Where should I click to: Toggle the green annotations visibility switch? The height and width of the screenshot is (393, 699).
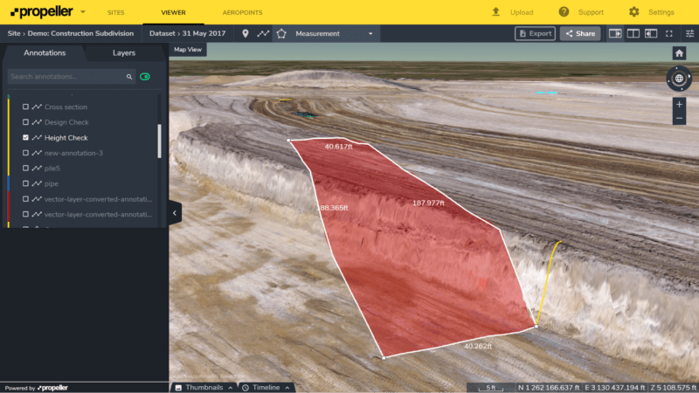(x=144, y=77)
